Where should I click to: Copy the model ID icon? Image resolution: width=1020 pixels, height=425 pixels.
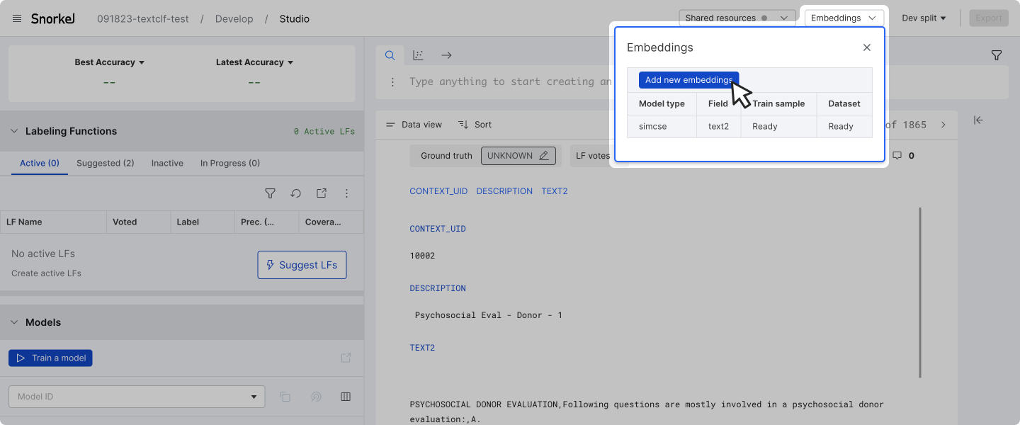click(285, 397)
